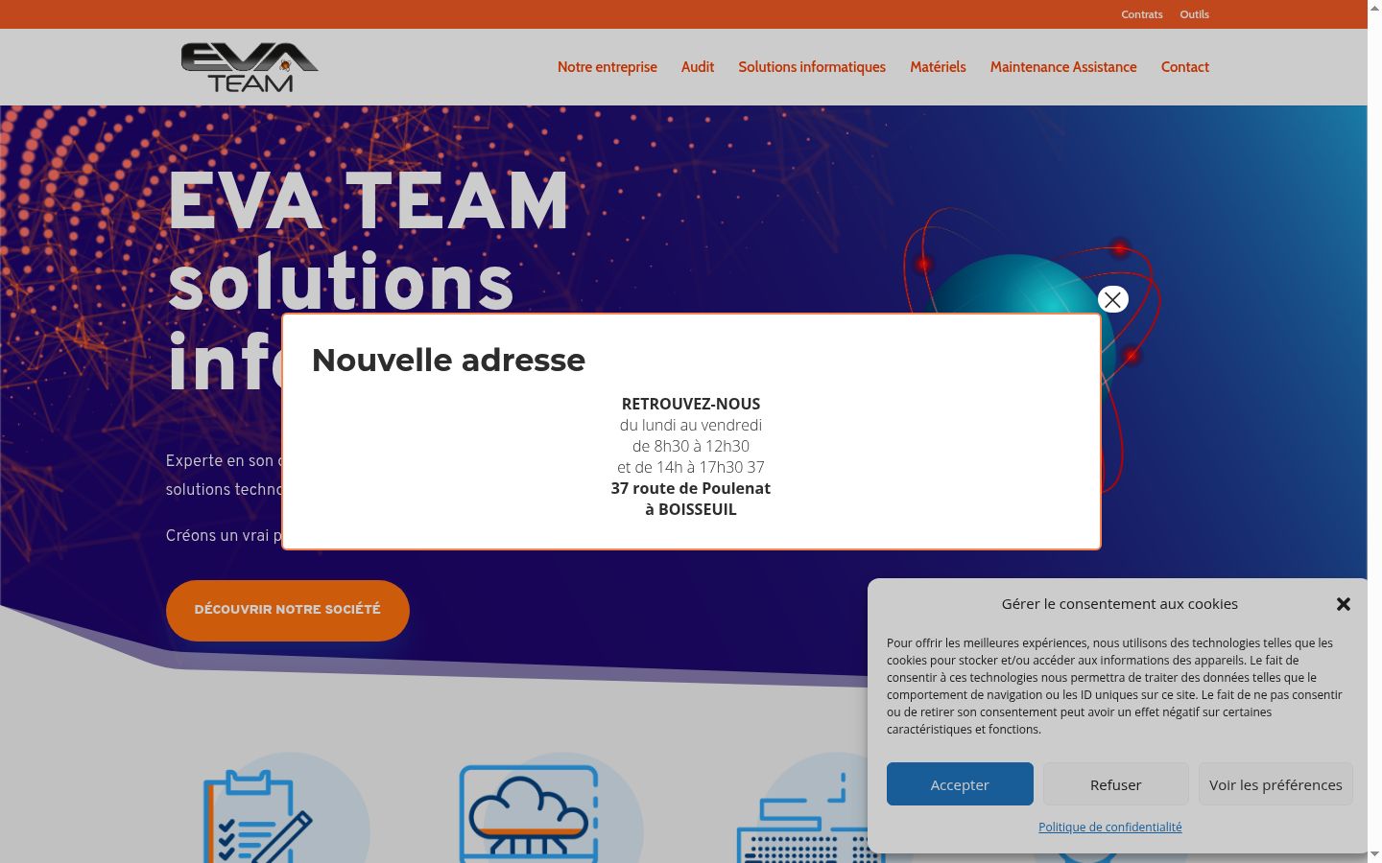Image resolution: width=1382 pixels, height=863 pixels.
Task: Navigate to the Contact page
Action: [x=1185, y=67]
